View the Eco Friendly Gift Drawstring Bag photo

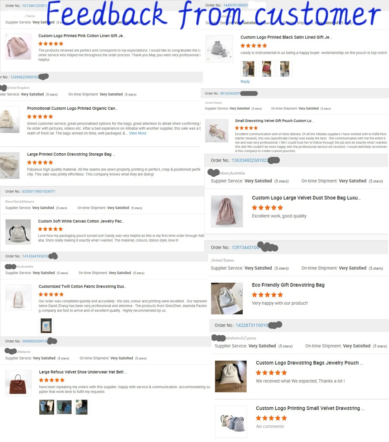(x=227, y=298)
